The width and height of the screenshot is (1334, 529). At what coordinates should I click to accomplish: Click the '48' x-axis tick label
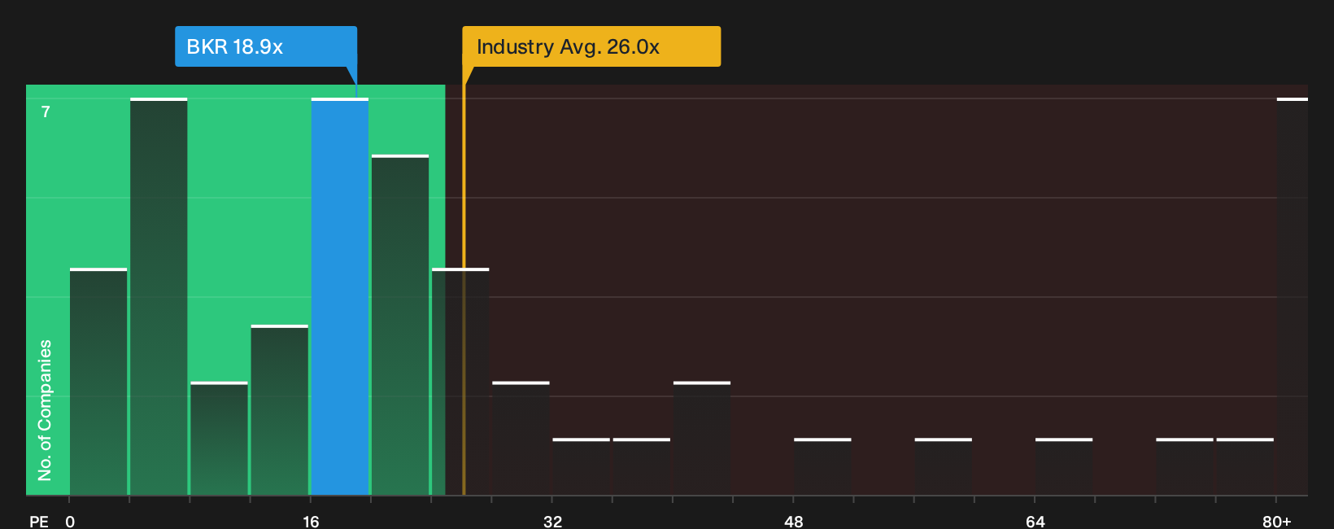794,522
